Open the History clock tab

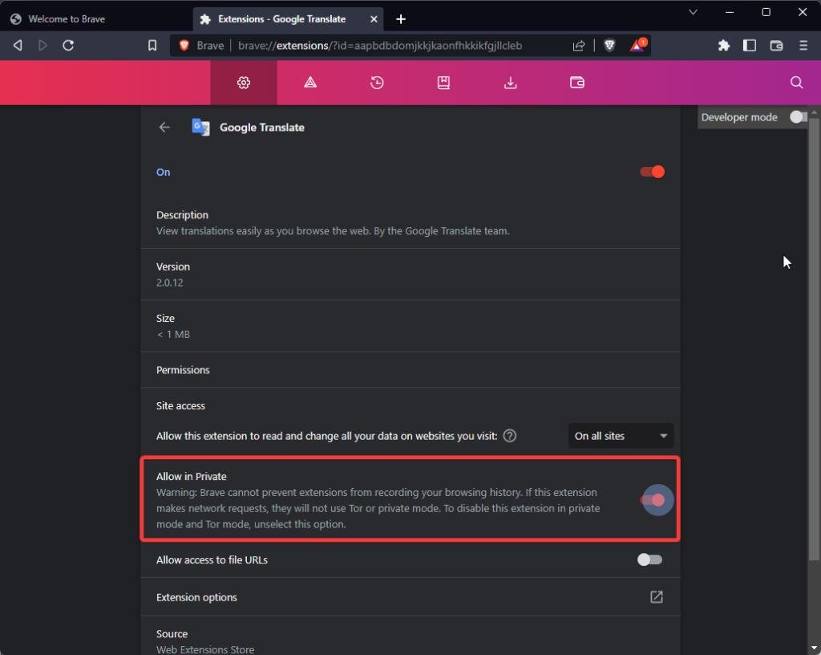click(x=377, y=82)
